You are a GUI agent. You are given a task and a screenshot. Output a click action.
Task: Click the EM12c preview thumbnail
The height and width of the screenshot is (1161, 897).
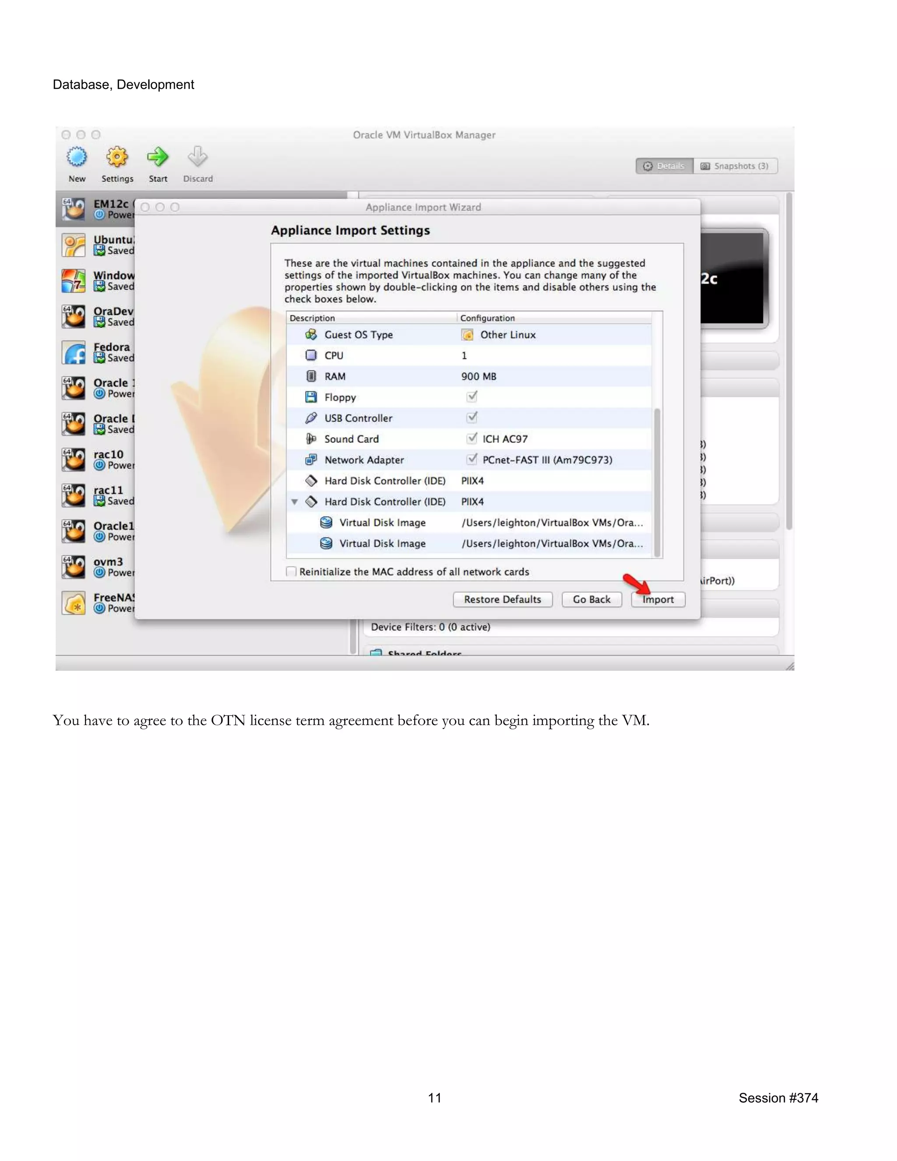pyautogui.click(x=735, y=278)
